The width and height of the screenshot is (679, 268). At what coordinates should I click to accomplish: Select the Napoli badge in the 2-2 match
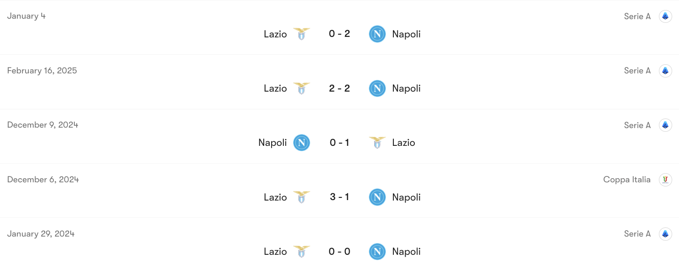[377, 88]
